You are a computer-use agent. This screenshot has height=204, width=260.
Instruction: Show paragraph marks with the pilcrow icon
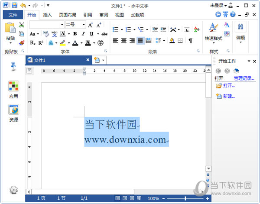coord(191,41)
